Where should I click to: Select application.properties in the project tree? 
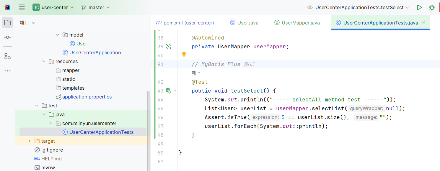87,97
